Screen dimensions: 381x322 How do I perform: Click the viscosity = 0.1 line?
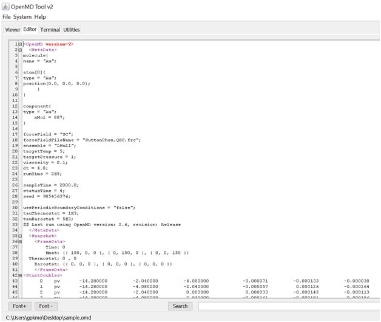click(x=46, y=163)
